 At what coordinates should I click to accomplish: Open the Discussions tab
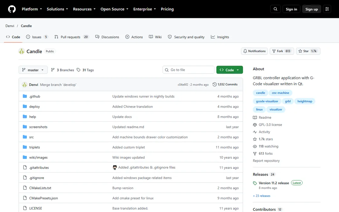click(x=107, y=37)
